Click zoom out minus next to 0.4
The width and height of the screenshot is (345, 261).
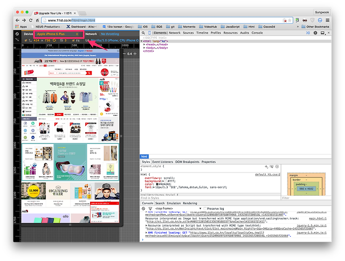[125, 54]
